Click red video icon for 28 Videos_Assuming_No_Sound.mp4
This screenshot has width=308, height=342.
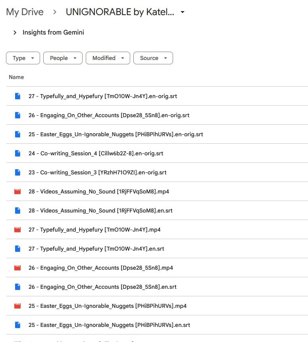(17, 191)
